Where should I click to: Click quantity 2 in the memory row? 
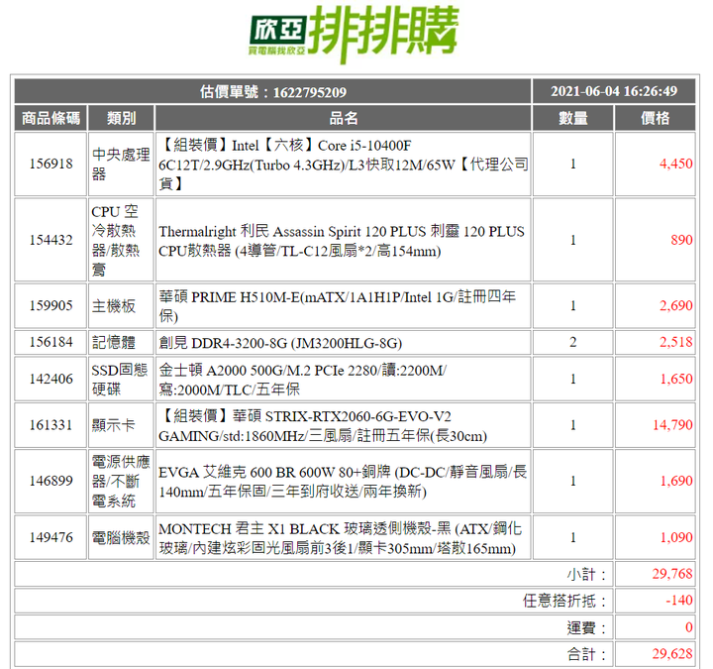(x=573, y=342)
